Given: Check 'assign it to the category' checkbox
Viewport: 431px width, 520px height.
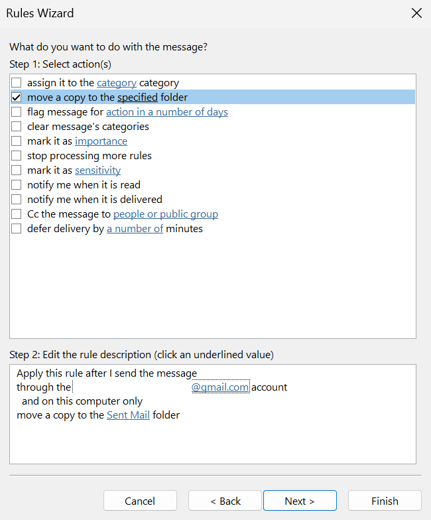Looking at the screenshot, I should [x=16, y=82].
